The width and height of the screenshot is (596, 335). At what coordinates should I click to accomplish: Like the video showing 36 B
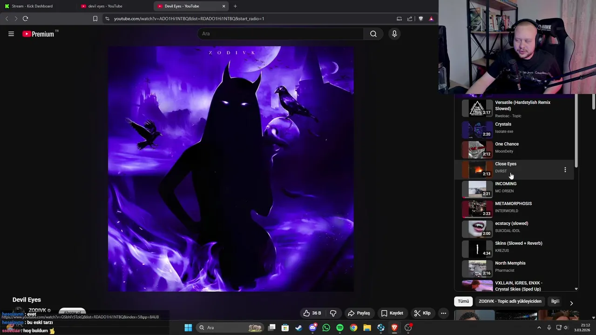click(x=312, y=313)
